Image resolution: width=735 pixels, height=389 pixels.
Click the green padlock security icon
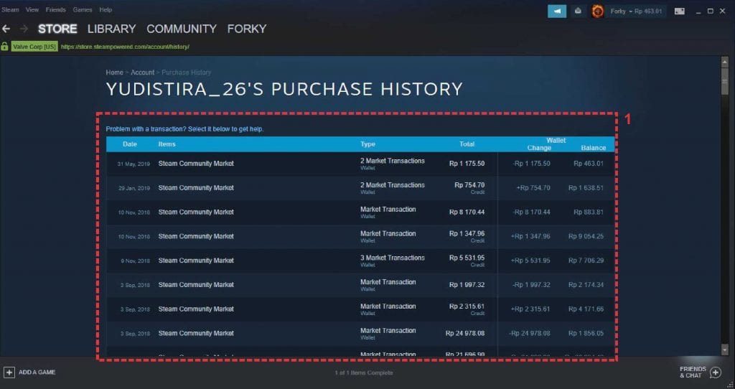point(5,47)
